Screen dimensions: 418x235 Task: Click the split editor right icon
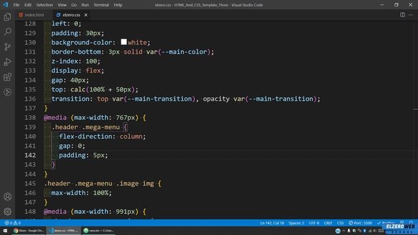click(x=402, y=15)
